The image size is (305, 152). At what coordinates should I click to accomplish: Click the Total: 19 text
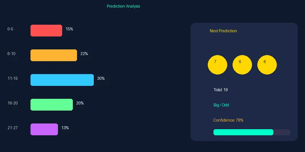coord(221,90)
